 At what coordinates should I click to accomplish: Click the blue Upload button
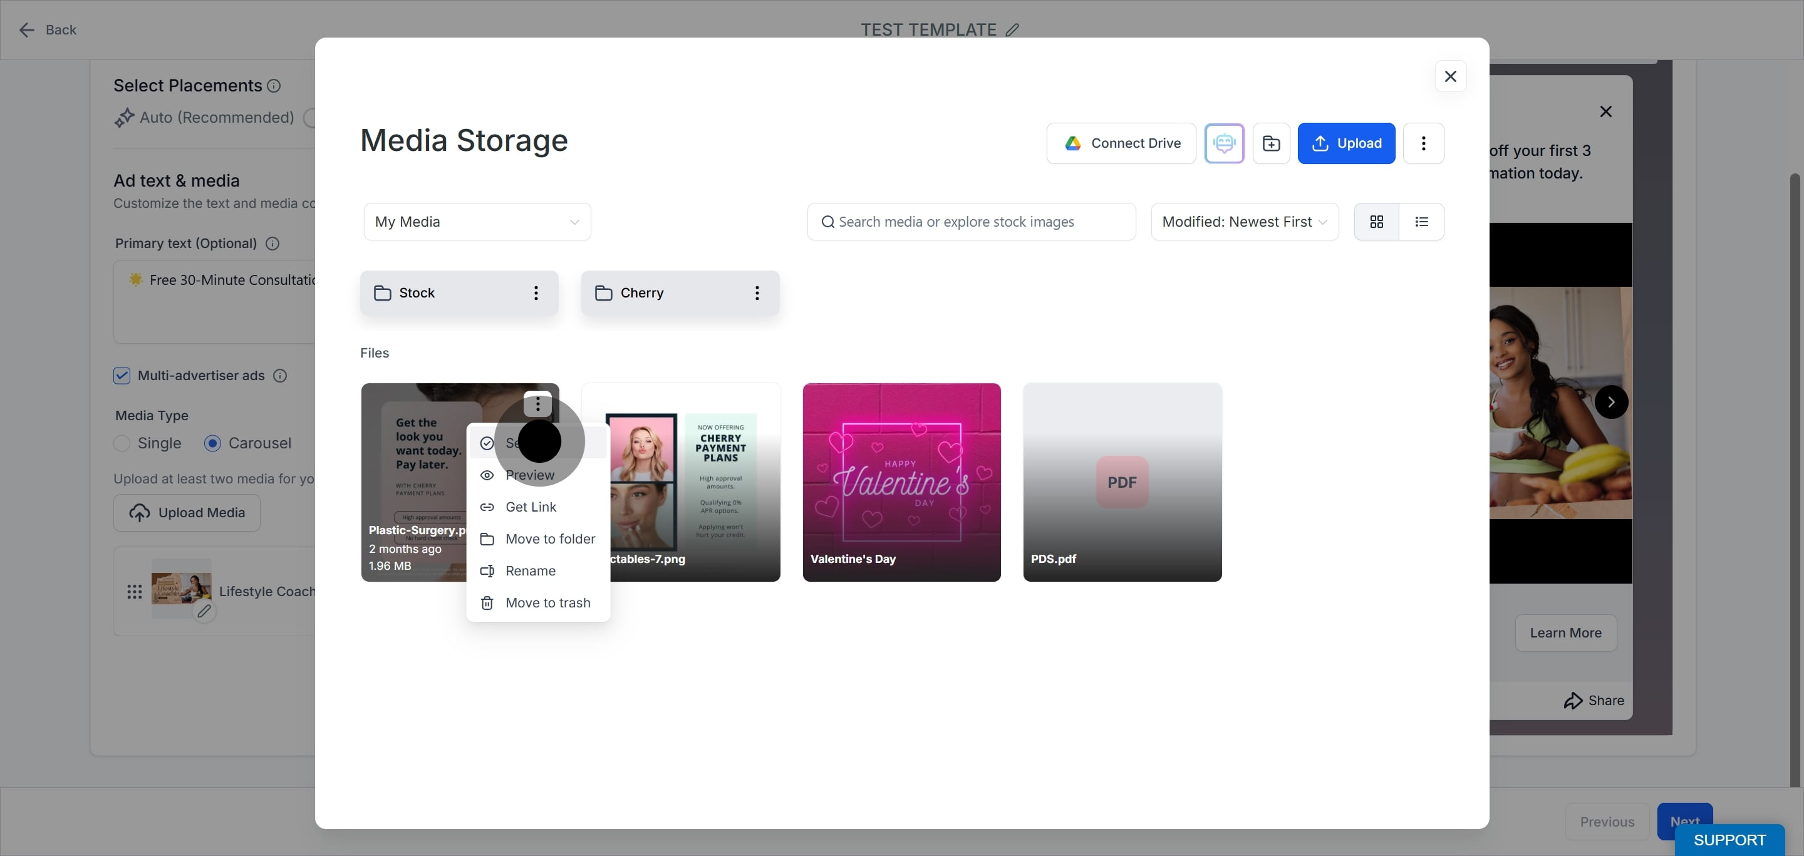click(1346, 143)
